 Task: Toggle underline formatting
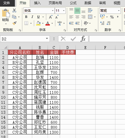pyautogui.click(x=38, y=17)
